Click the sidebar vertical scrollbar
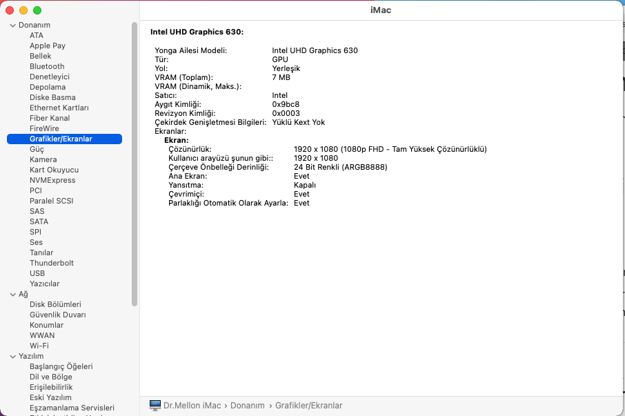This screenshot has width=625, height=416. (135, 164)
